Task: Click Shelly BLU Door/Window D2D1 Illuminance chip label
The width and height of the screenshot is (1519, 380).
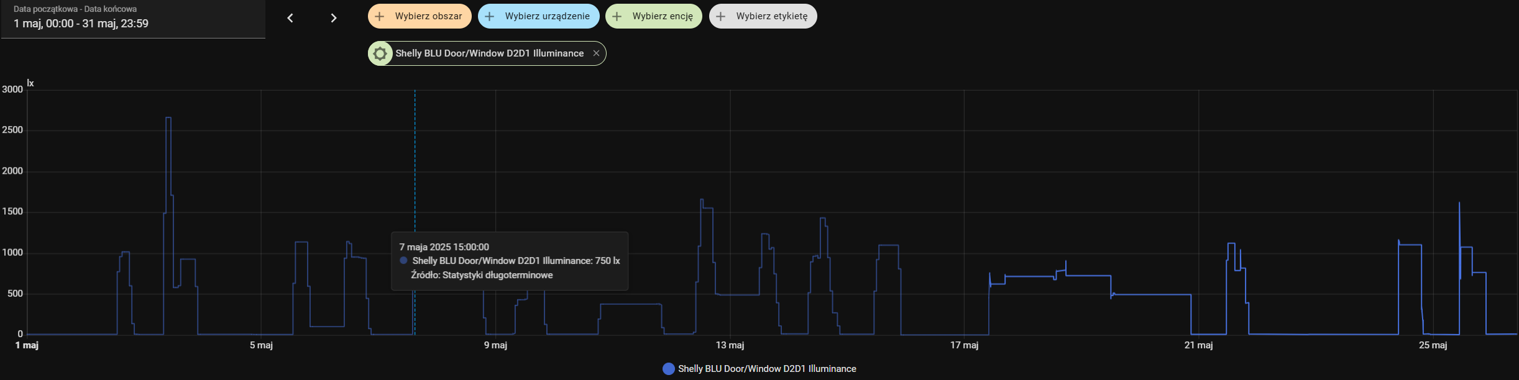Action: click(490, 53)
